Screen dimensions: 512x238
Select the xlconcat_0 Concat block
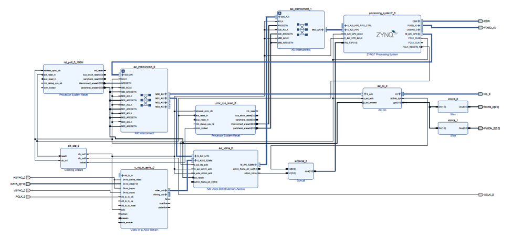point(301,171)
